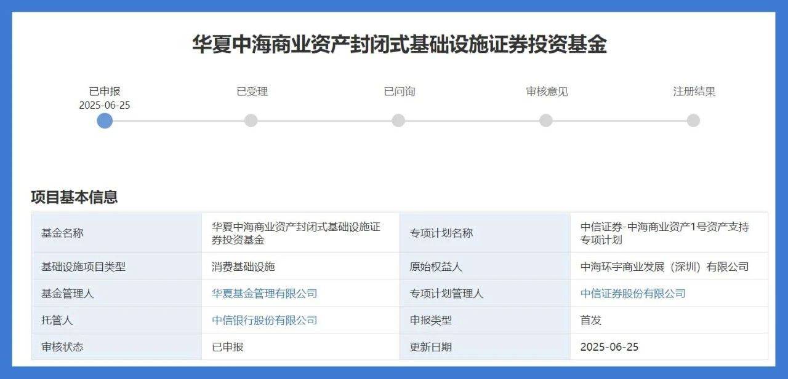Click the 已申报 progress label
Image resolution: width=788 pixels, height=379 pixels.
[105, 92]
